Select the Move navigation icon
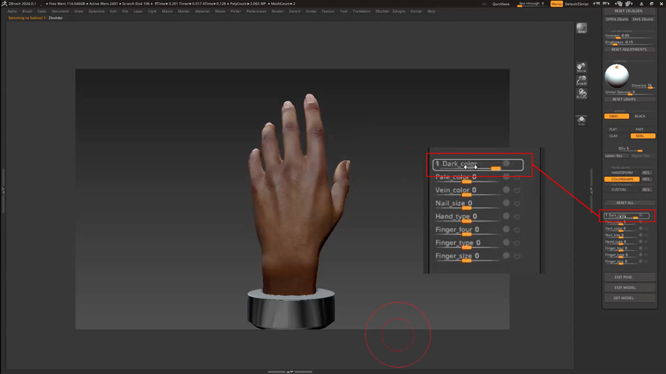Screen dimensions: 666x374 click(581, 68)
